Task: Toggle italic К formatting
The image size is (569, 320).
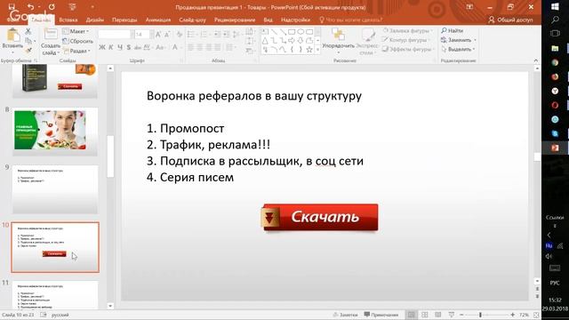Action: [111, 47]
